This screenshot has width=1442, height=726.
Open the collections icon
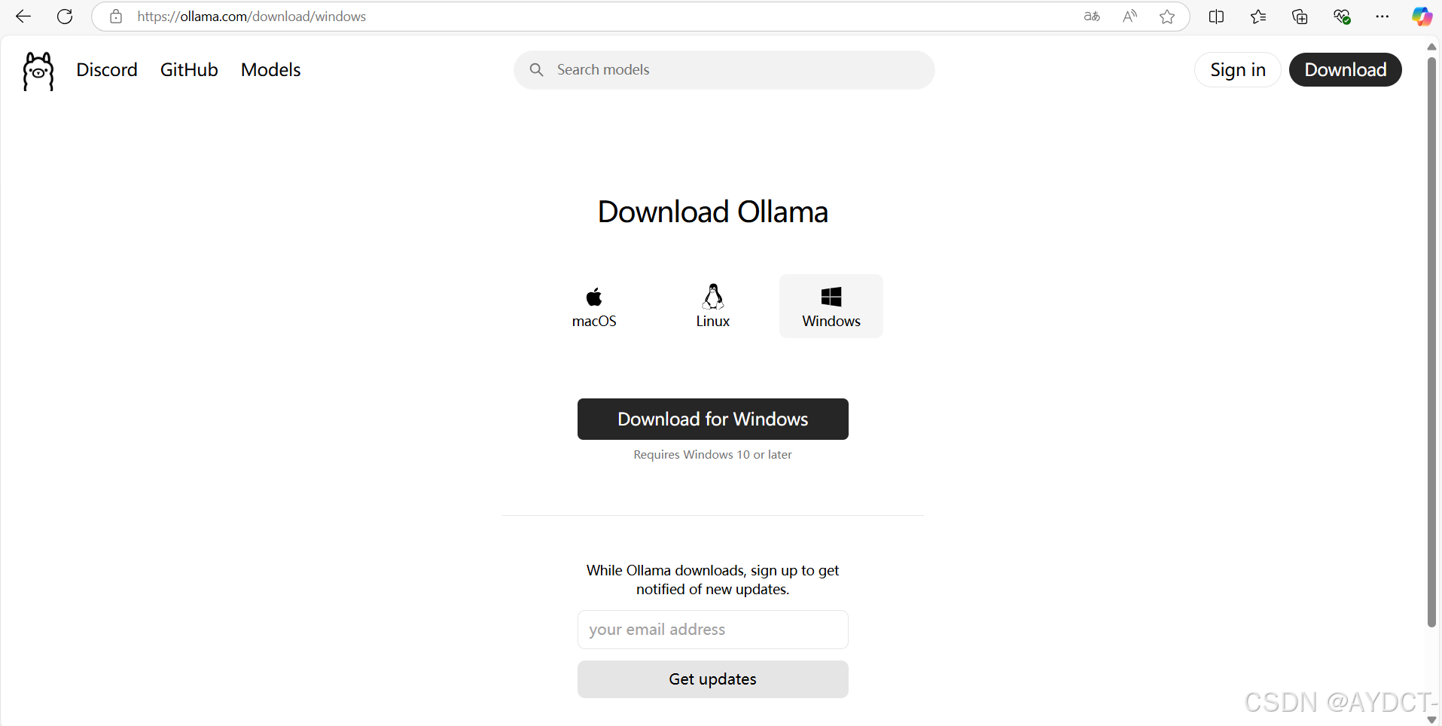coord(1300,17)
